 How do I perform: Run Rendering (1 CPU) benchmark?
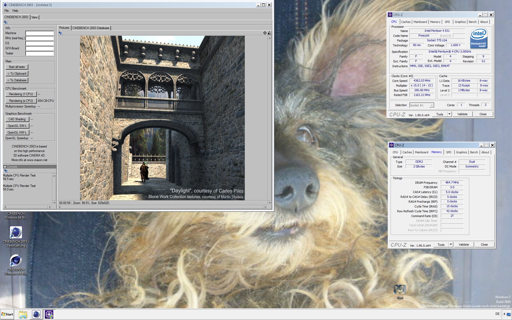pos(21,94)
